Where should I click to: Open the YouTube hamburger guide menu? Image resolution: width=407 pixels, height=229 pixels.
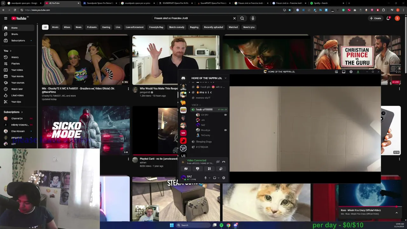[x=5, y=18]
